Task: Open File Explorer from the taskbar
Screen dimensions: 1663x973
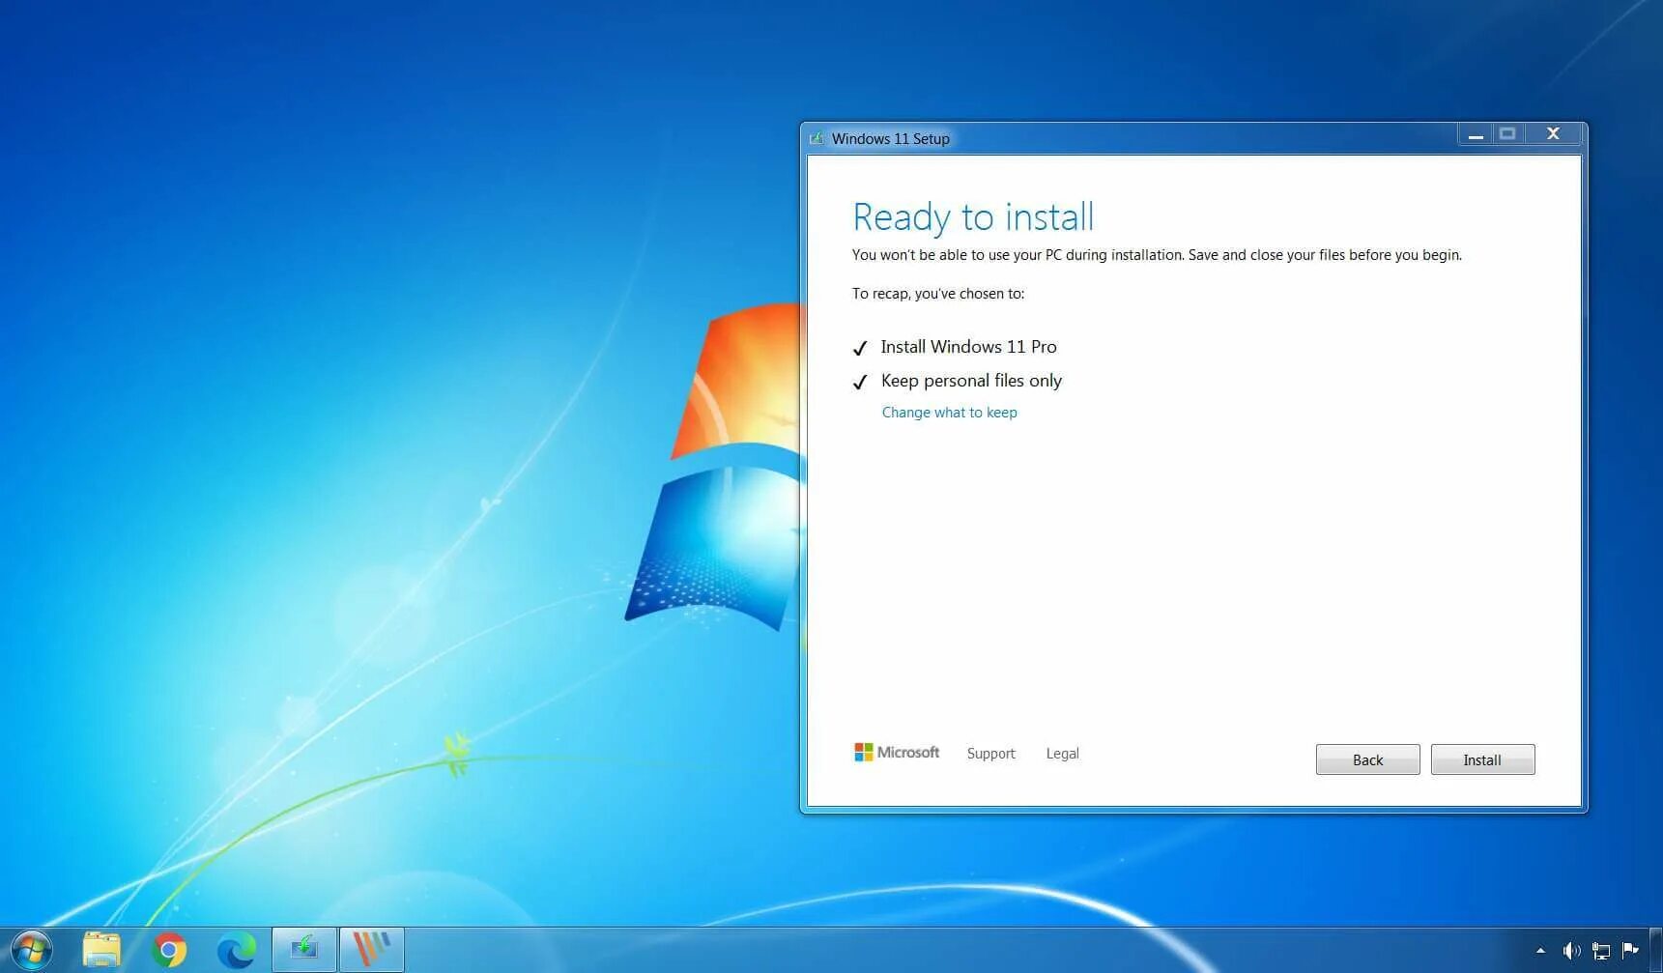Action: 101,950
